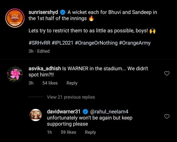Screen dimensions: 177x142
Task: Like asvika_adhish's comment with the heart
Action: (x=167, y=73)
